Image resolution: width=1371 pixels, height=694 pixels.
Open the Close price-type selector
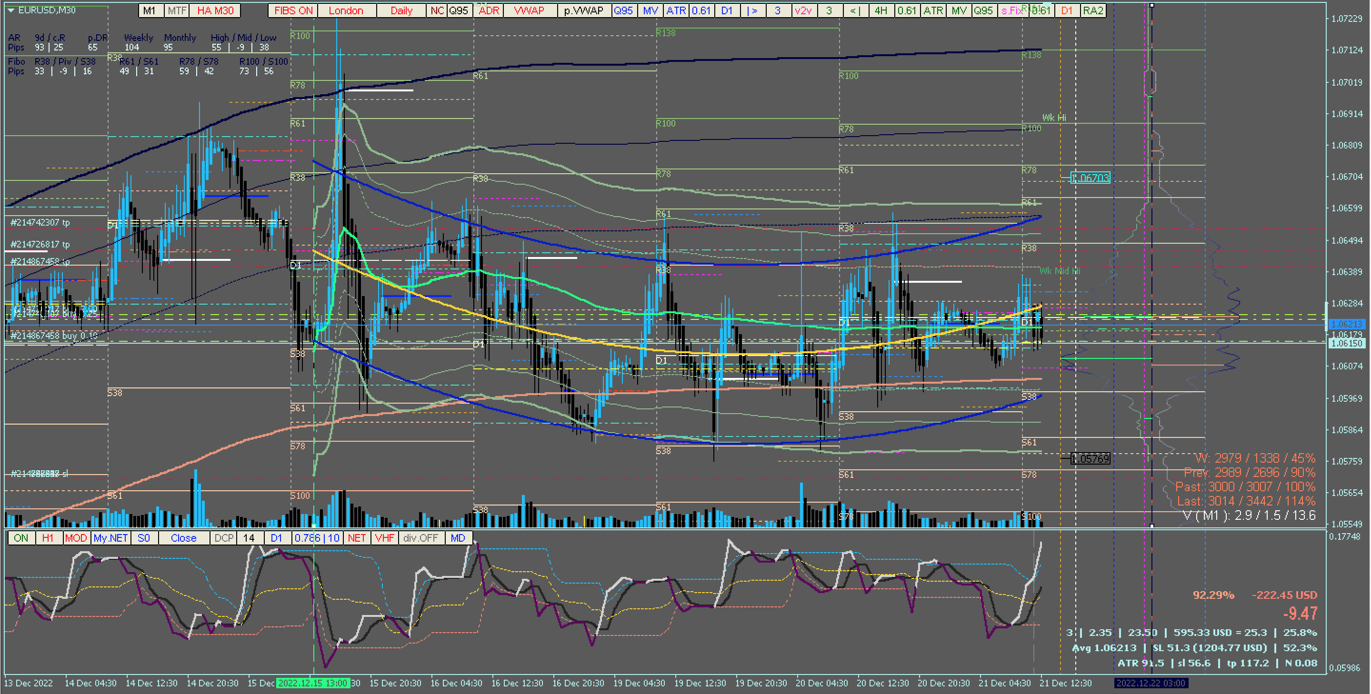(183, 538)
